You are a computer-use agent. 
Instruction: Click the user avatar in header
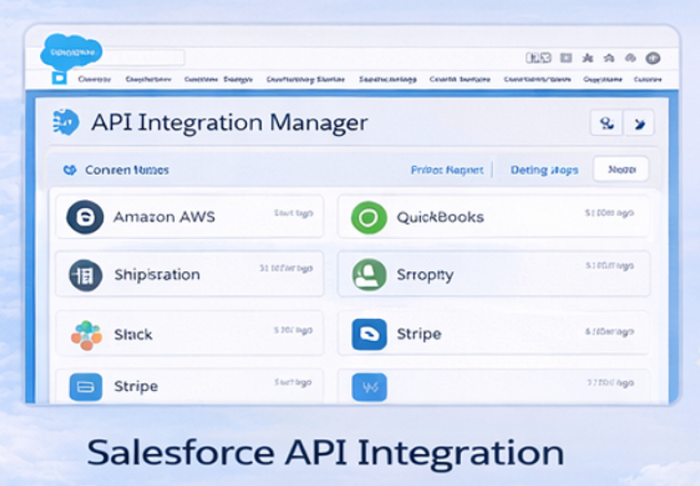652,58
